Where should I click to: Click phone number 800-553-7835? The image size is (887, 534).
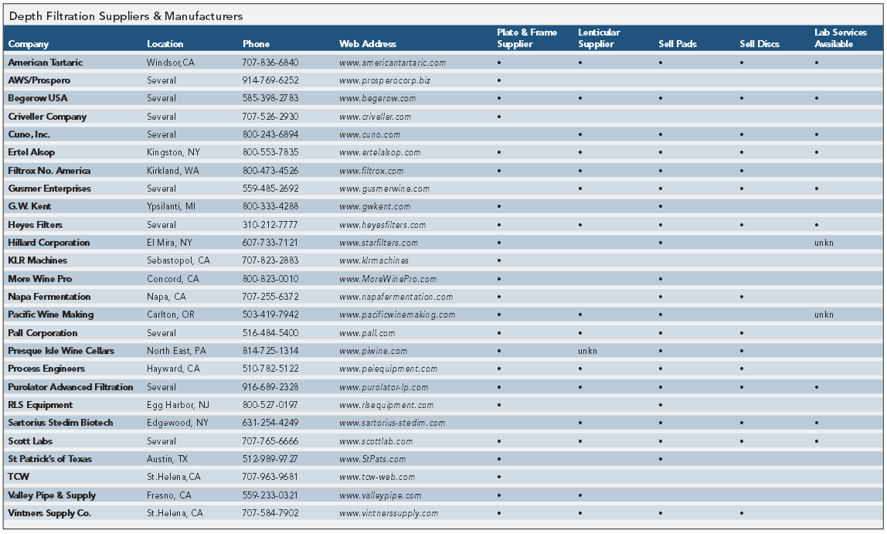[270, 153]
